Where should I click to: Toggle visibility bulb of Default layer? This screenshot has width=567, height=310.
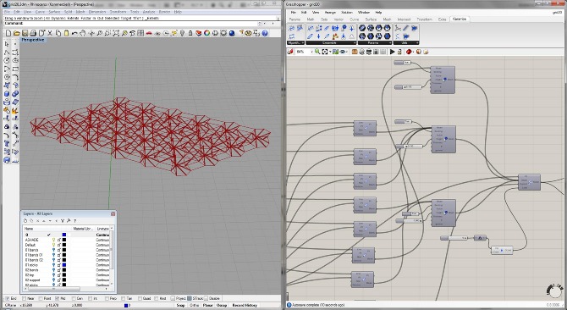pyautogui.click(x=53, y=245)
